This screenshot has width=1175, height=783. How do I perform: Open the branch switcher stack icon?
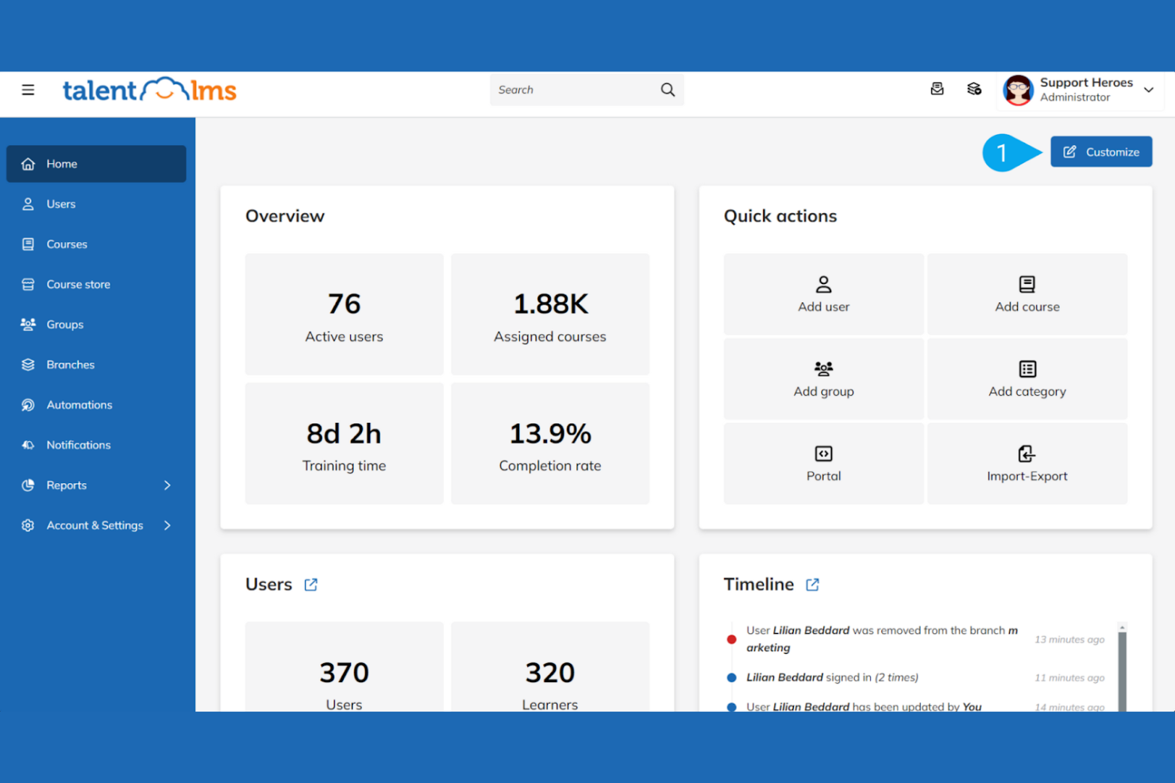pyautogui.click(x=974, y=89)
